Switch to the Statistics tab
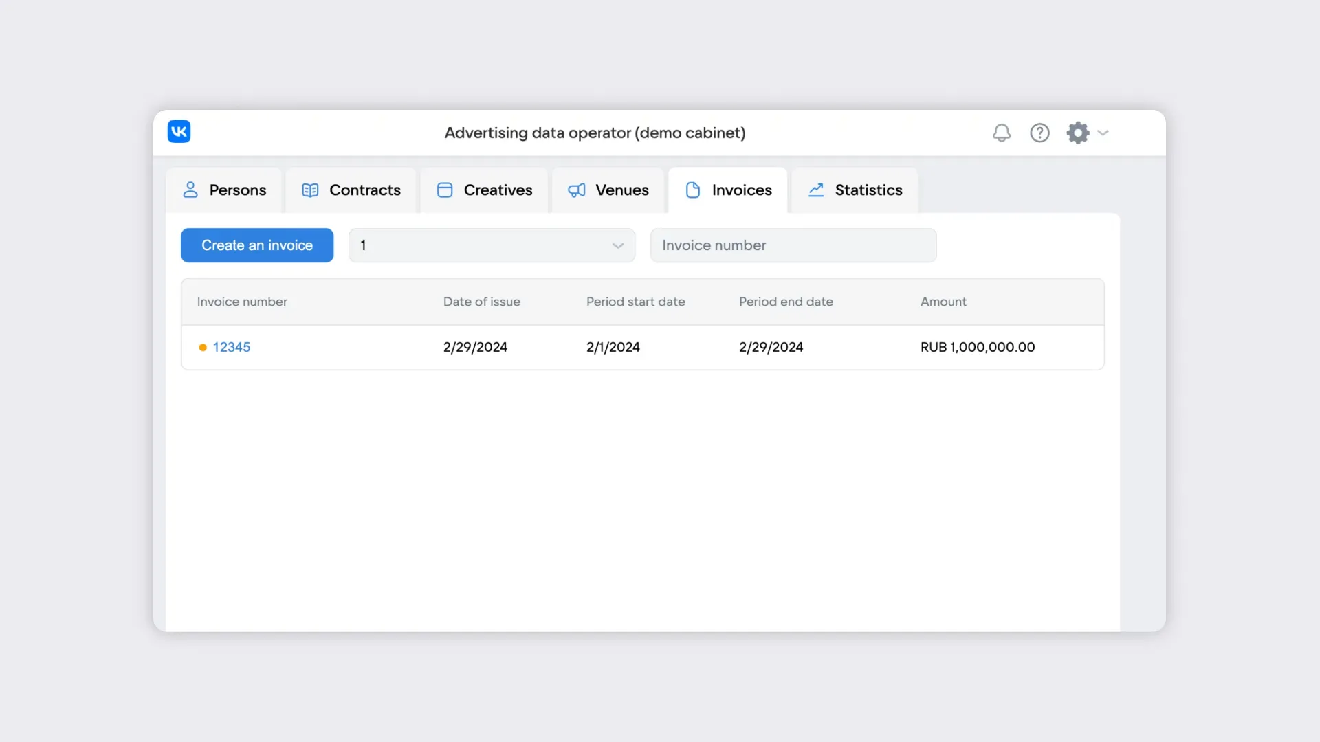The height and width of the screenshot is (742, 1320). coord(868,190)
